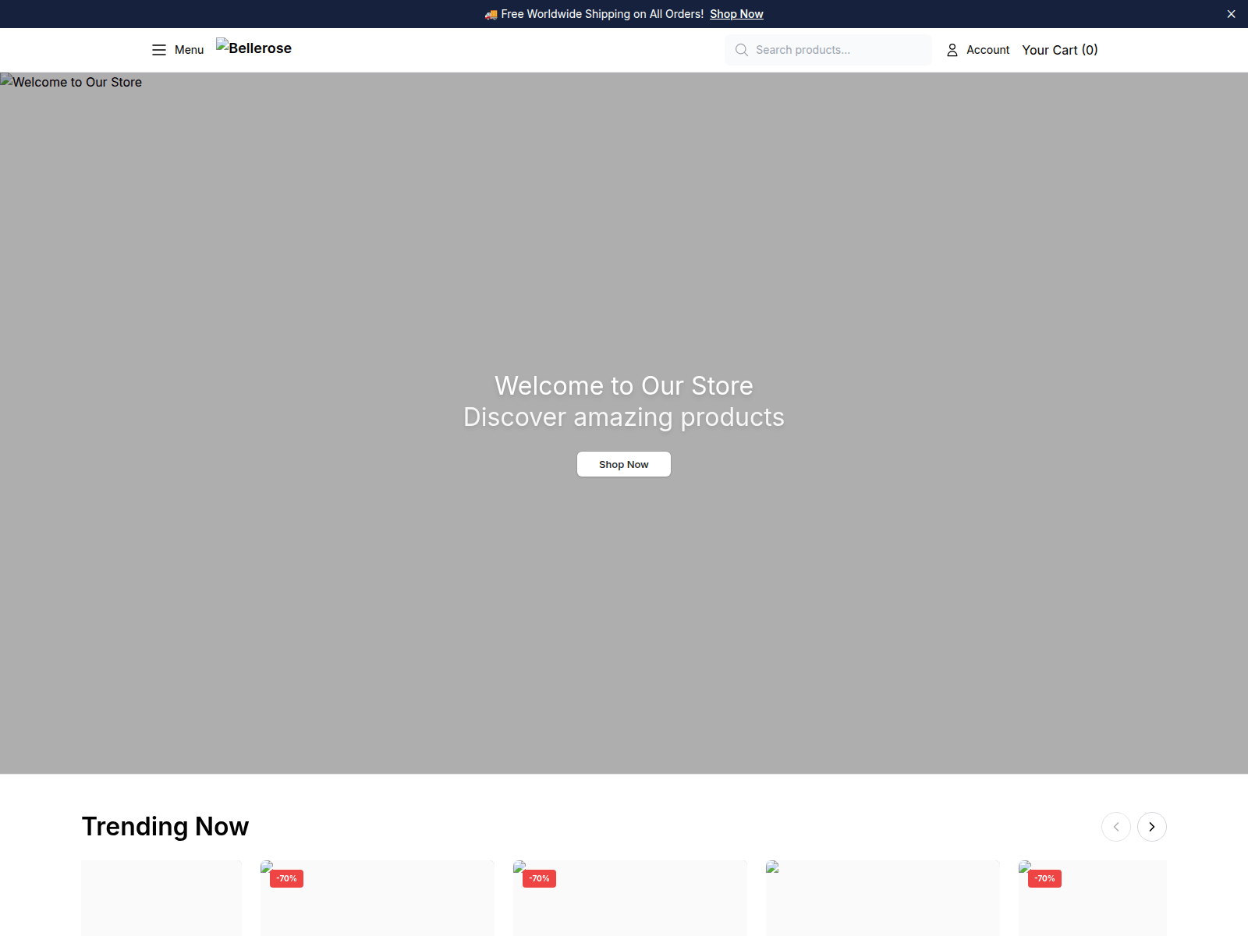Open Your Cart (0)
The image size is (1248, 936).
coord(1060,50)
